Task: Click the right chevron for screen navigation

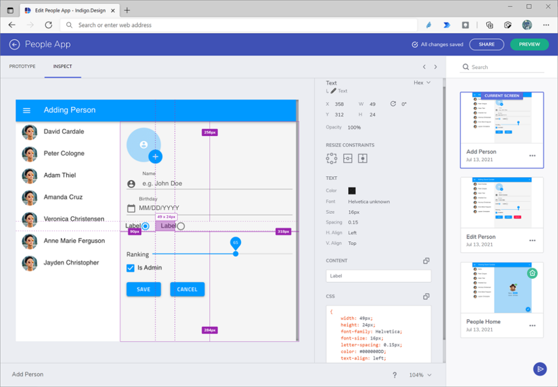Action: (x=434, y=66)
